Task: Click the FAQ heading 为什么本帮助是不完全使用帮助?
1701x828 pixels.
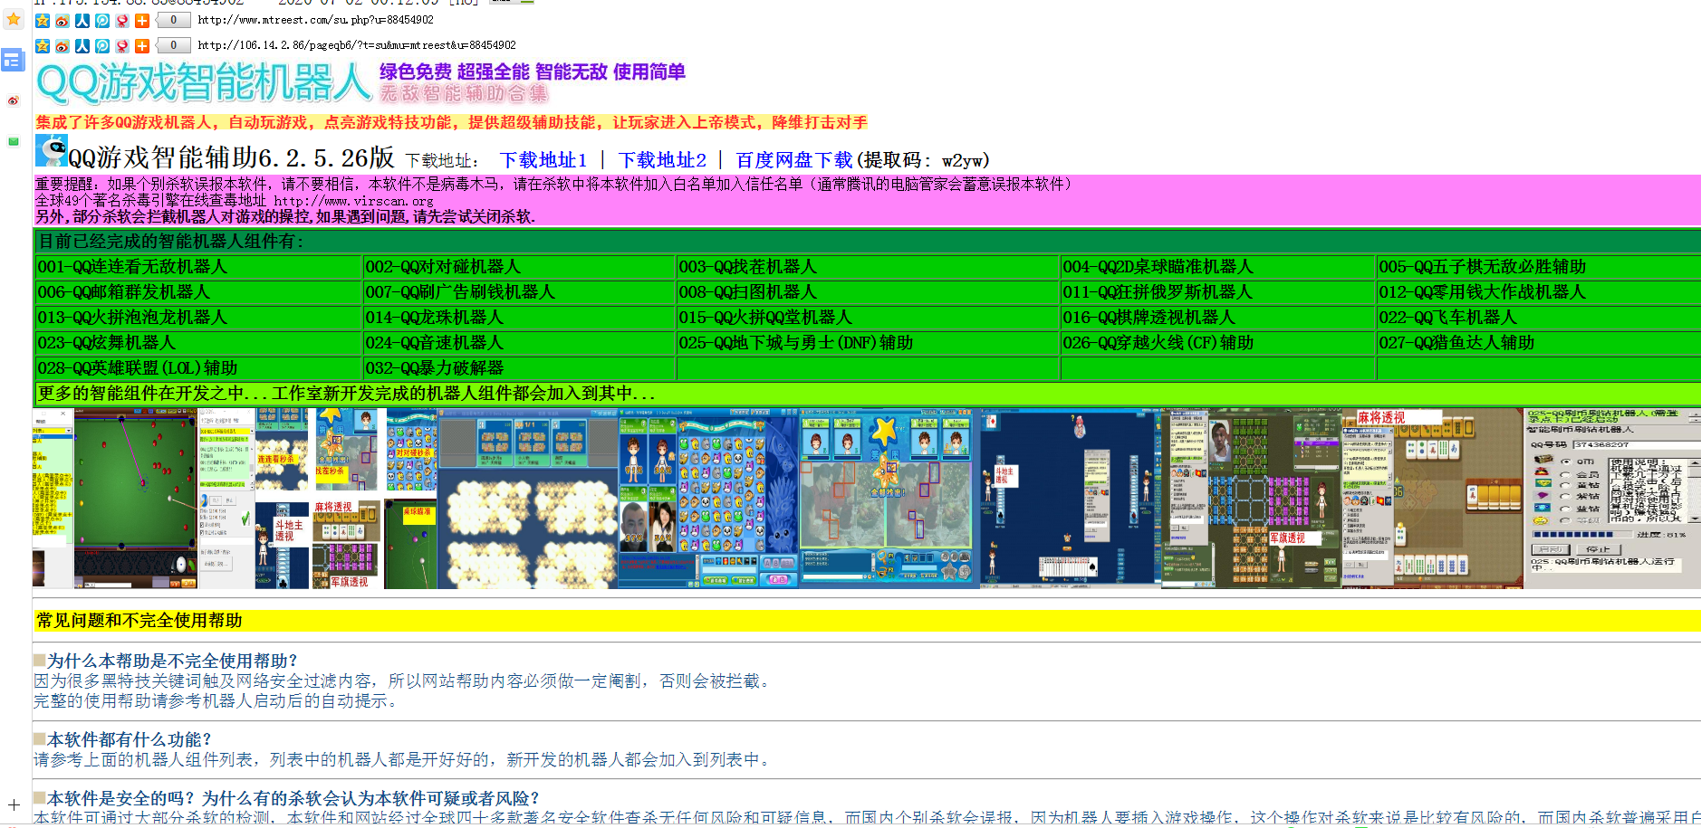Action: 172,661
